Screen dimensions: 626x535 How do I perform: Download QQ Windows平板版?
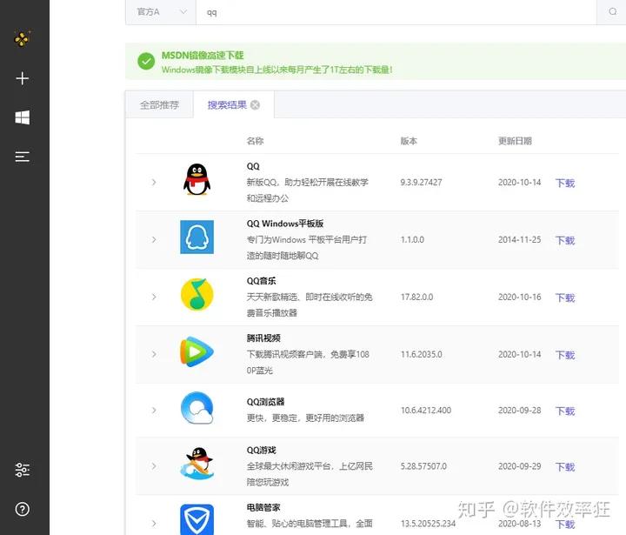point(565,240)
